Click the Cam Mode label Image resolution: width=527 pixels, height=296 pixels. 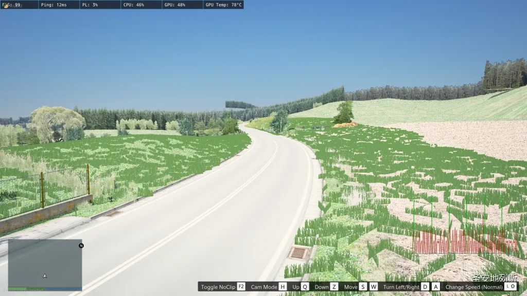coord(264,287)
